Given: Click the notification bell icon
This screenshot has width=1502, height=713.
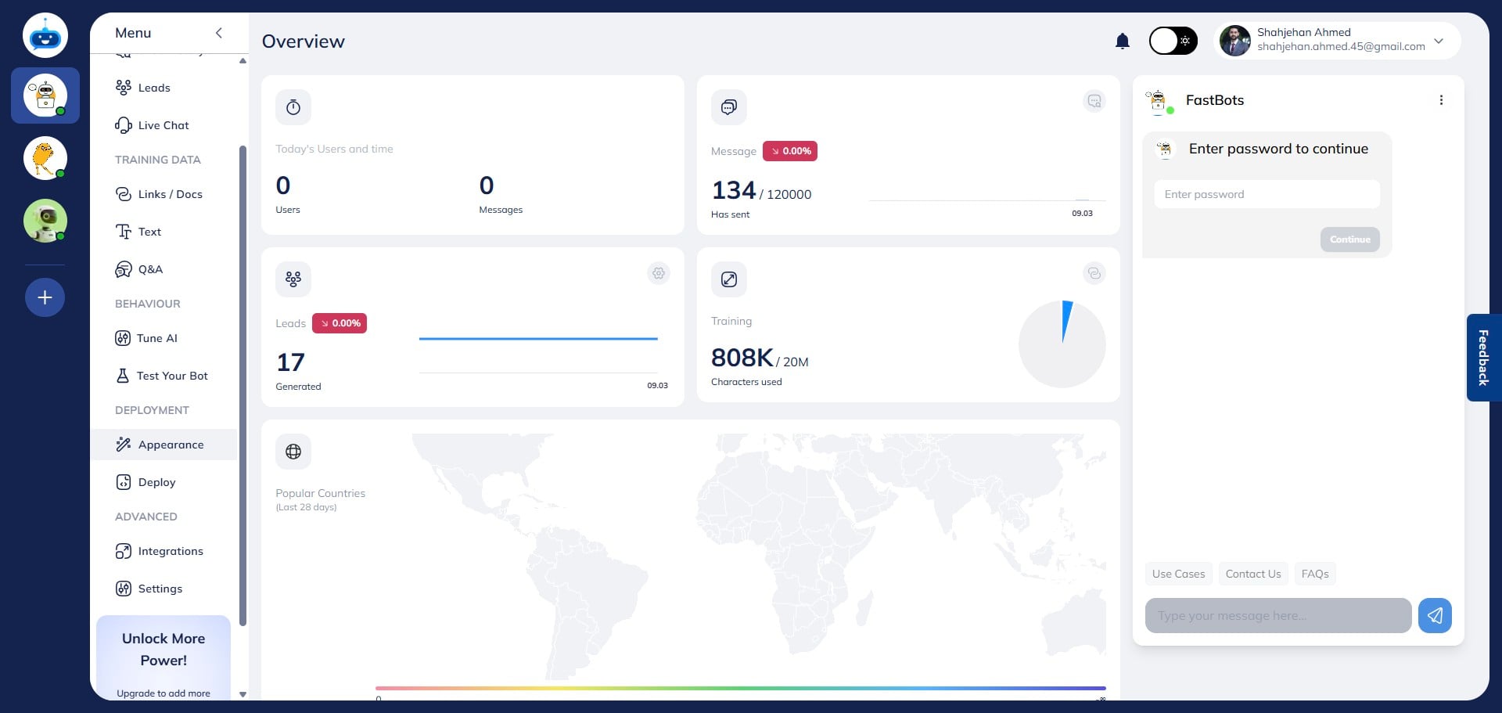Looking at the screenshot, I should coord(1123,41).
